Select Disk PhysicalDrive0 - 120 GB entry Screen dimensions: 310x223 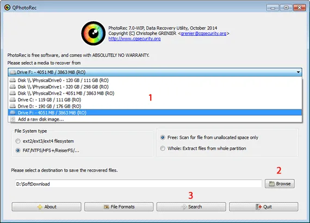[155, 80]
